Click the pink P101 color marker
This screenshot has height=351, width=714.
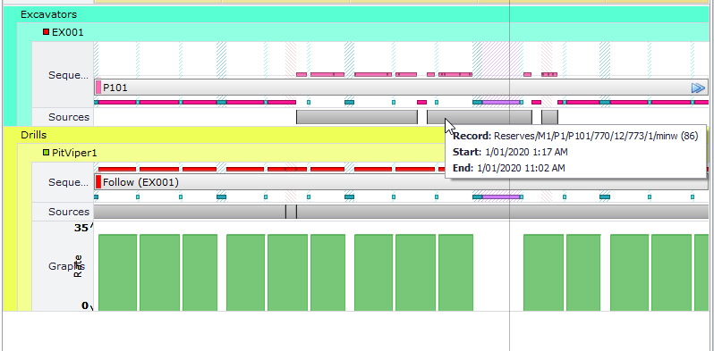point(98,88)
